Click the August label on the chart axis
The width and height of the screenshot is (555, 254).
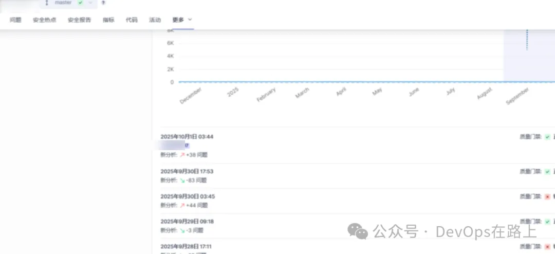[484, 94]
